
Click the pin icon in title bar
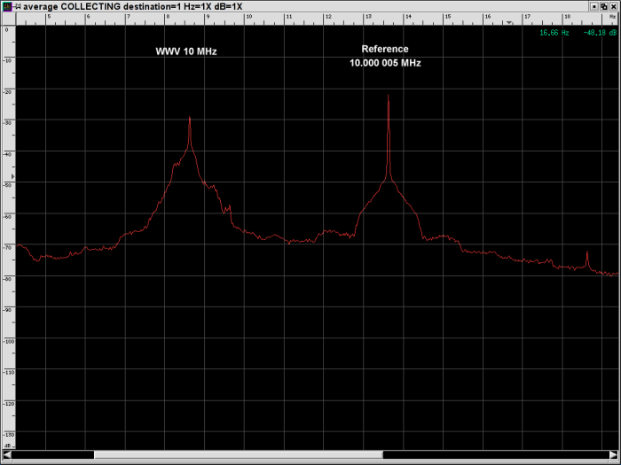18,6
